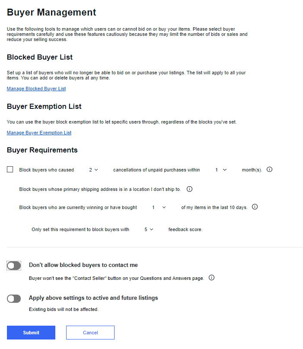
Task: Open the Manage Buyer Exemption List link
Action: click(x=39, y=133)
